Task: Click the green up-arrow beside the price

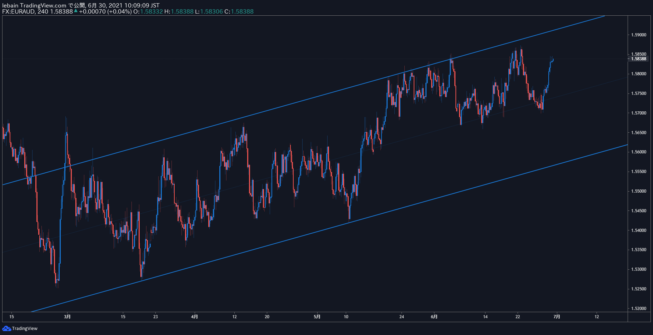Action: (x=76, y=11)
